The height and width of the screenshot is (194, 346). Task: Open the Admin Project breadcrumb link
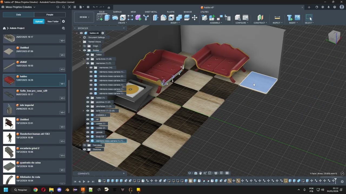tap(17, 28)
